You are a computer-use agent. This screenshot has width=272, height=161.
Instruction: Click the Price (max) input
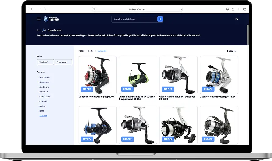tap(63, 62)
